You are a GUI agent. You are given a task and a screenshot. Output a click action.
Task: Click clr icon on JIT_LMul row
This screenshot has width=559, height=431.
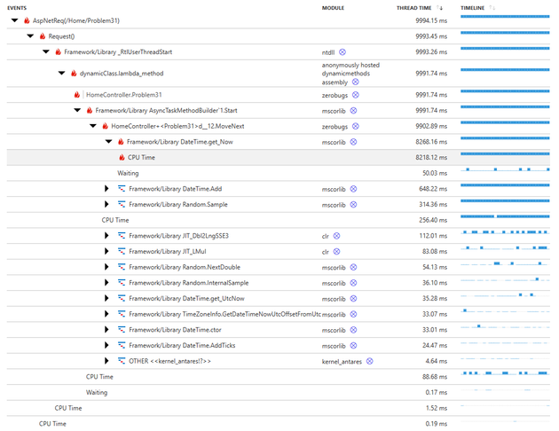click(x=336, y=252)
